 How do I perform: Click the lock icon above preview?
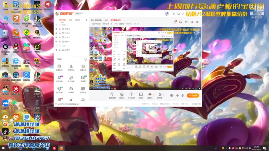(x=180, y=22)
